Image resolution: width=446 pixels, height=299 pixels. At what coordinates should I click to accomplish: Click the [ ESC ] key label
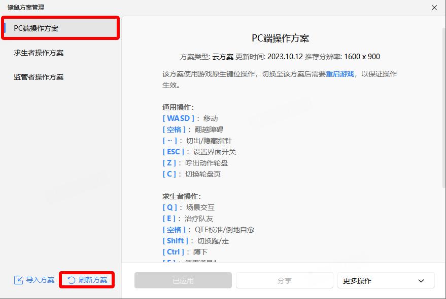click(x=174, y=152)
